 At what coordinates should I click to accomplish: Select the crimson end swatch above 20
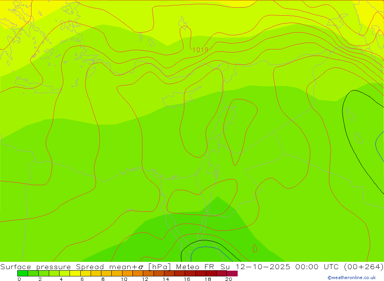(x=232, y=273)
